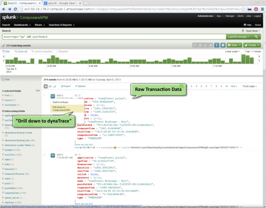Click next page link in pagination
Viewport: 266px width, 208px height.
[x=234, y=86]
